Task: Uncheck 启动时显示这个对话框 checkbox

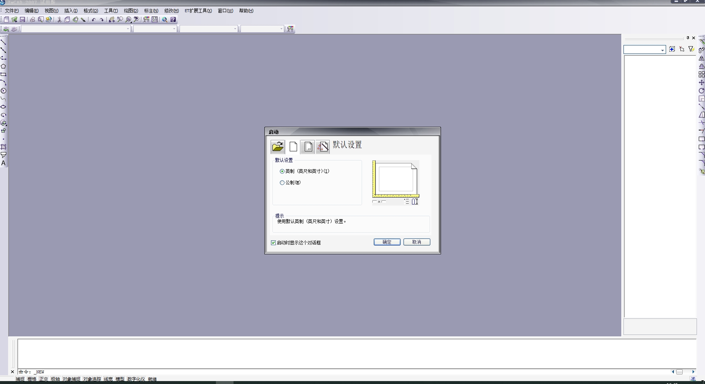Action: pos(273,243)
